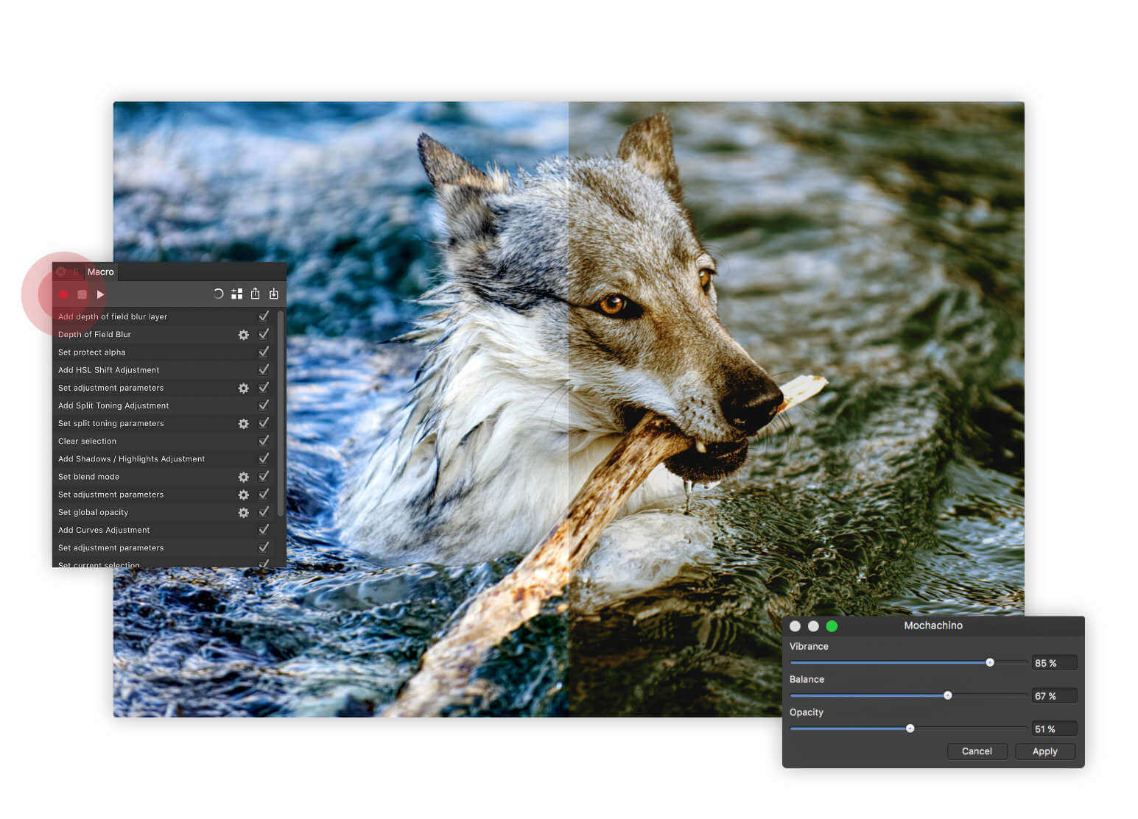
Task: Click the Opacity slider handle
Action: [910, 728]
